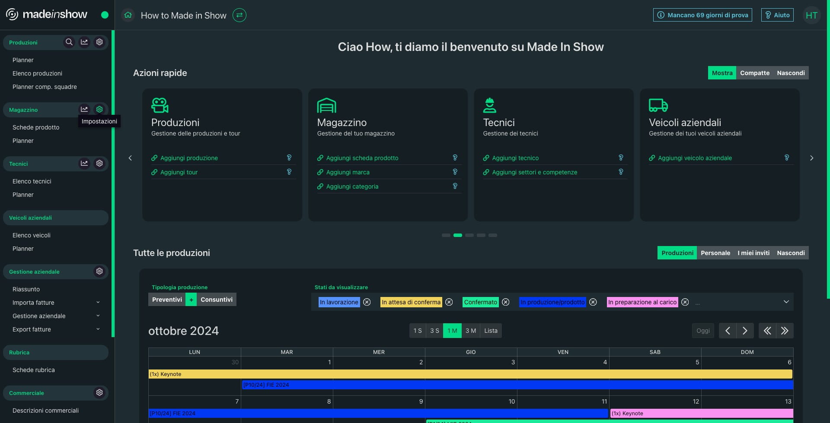Screen dimensions: 830x423
Task: Open the HT user avatar
Action: [x=811, y=16]
